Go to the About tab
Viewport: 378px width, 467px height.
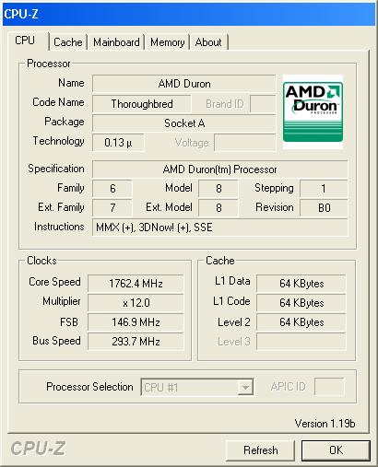(x=208, y=42)
